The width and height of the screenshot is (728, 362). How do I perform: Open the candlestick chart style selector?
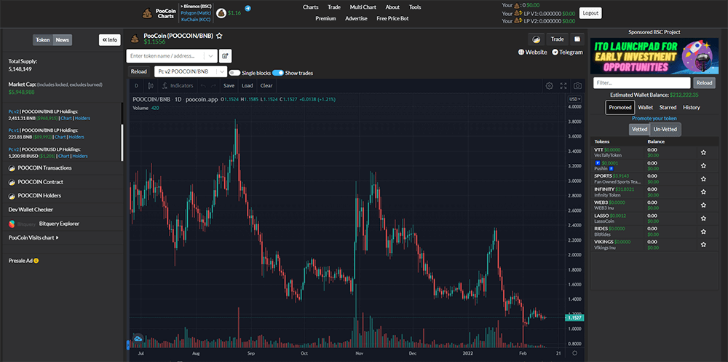click(150, 85)
